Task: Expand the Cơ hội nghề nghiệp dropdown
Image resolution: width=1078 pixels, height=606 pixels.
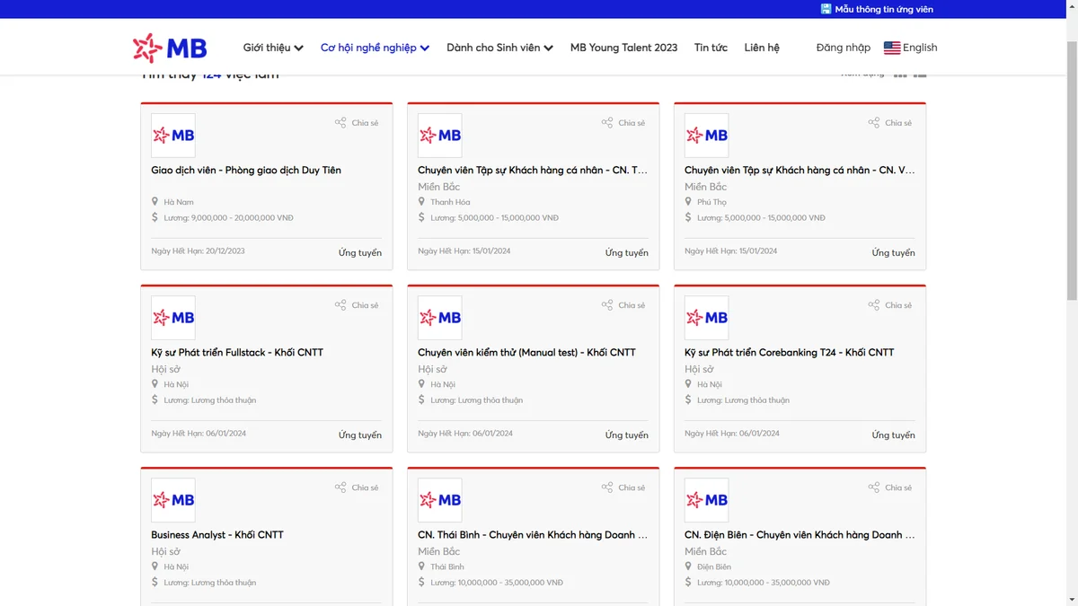Action: (376, 48)
